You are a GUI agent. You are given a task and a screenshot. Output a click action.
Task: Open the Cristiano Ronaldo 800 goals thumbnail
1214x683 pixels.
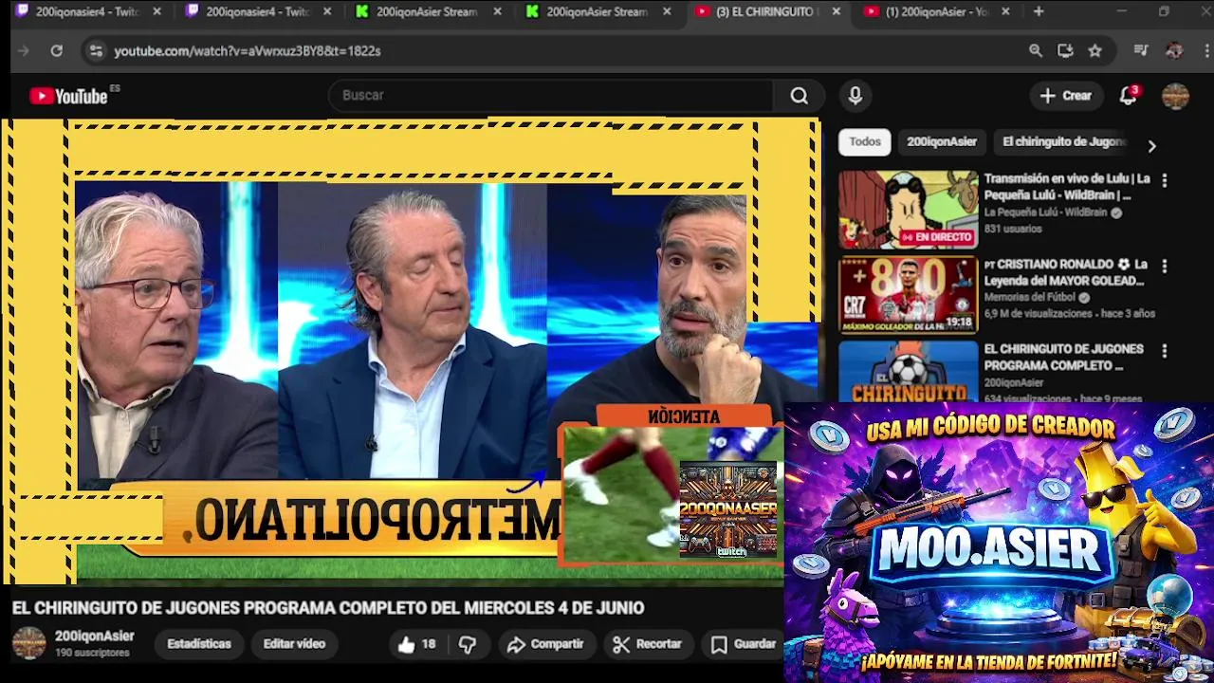click(908, 295)
